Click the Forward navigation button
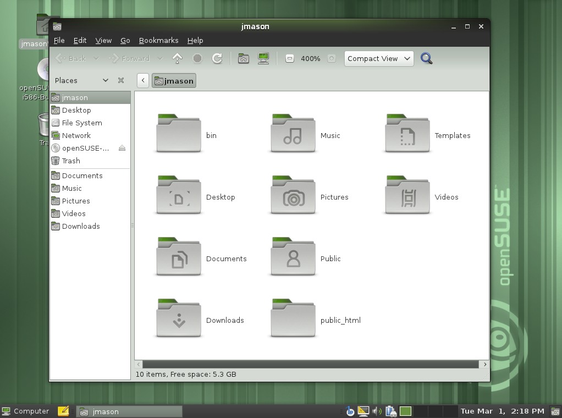The height and width of the screenshot is (418, 562). coord(130,58)
